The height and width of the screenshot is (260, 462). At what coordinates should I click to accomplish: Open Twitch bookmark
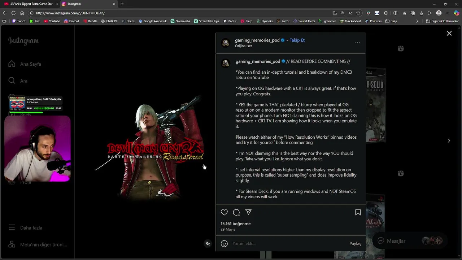[x=19, y=21]
